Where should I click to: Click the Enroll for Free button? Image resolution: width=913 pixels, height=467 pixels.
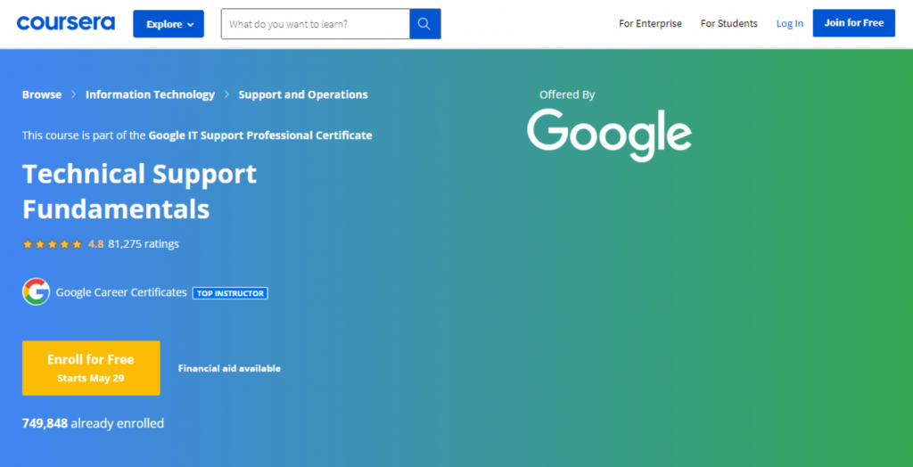pyautogui.click(x=91, y=367)
